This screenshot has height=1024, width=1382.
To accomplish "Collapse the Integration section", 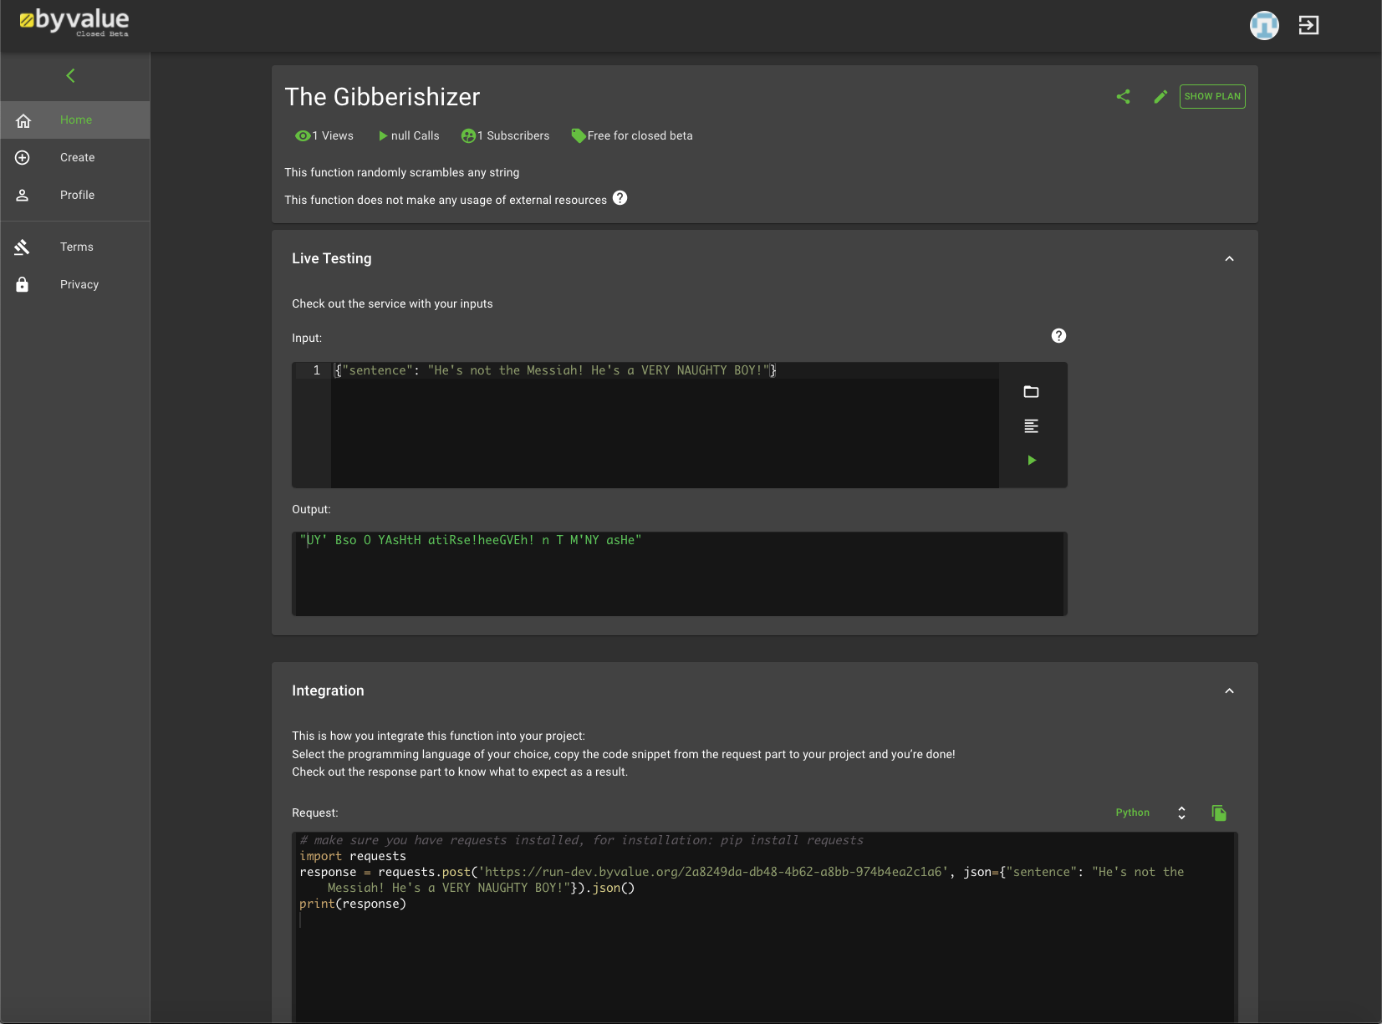I will point(1229,690).
